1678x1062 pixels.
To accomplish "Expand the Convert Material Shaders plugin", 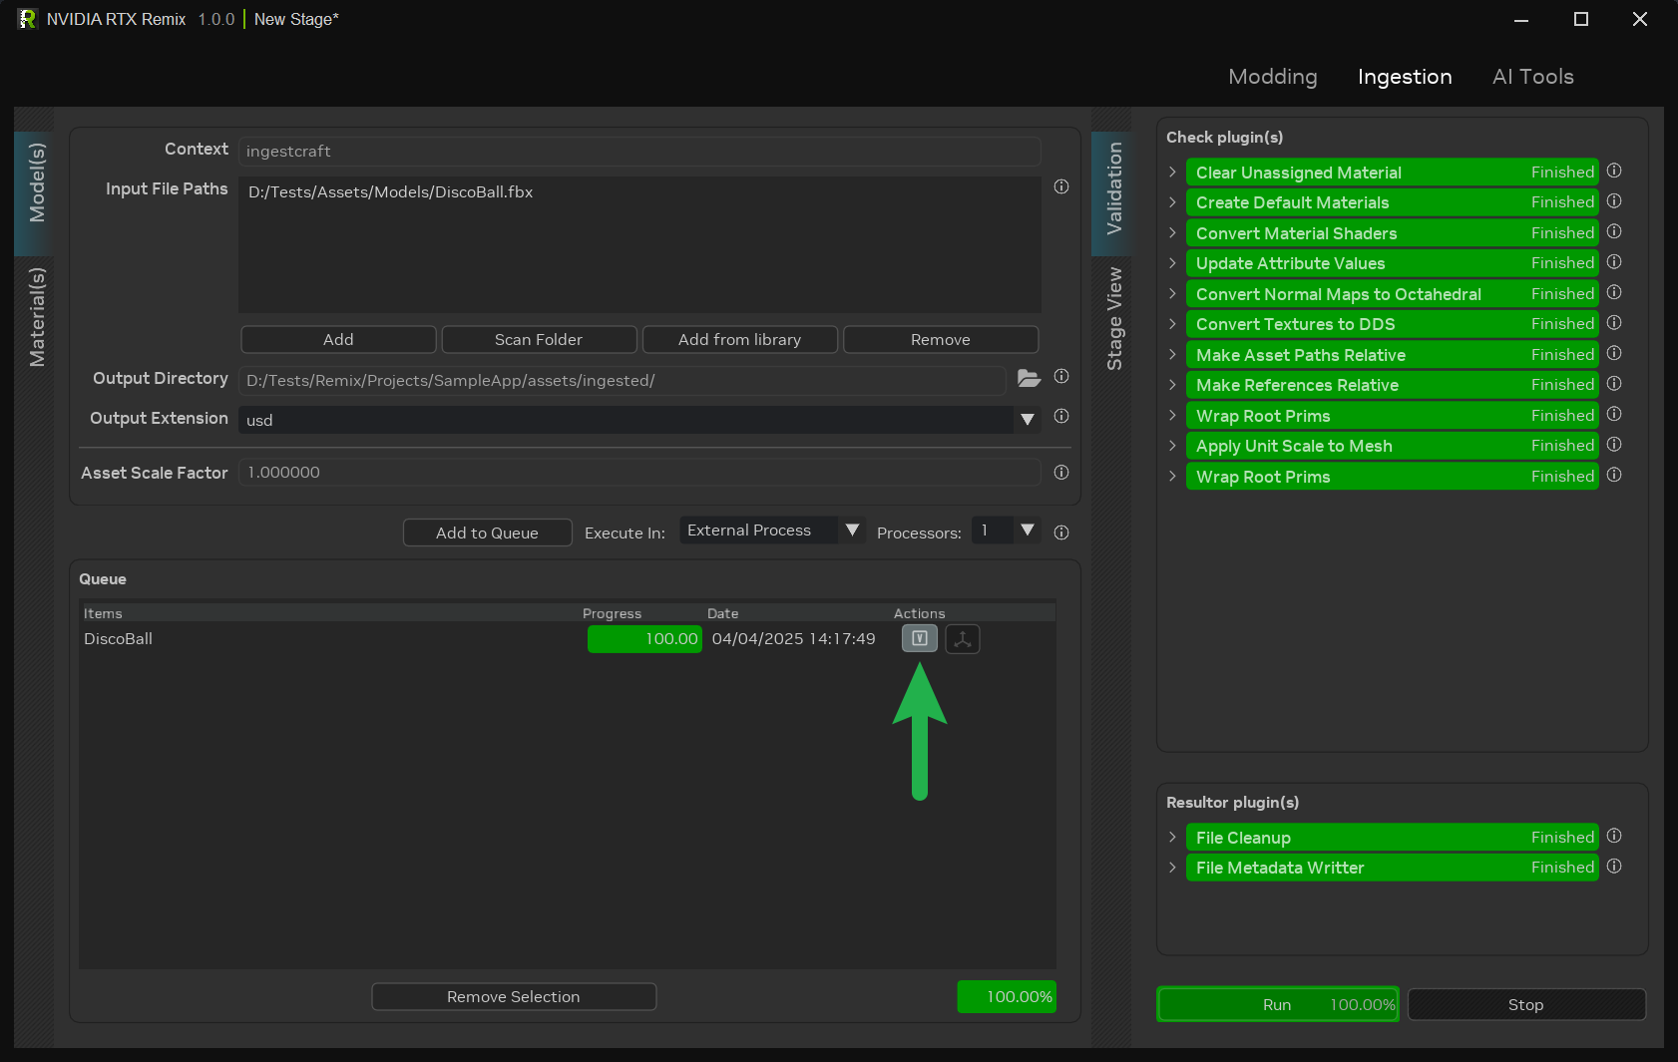I will pyautogui.click(x=1173, y=233).
